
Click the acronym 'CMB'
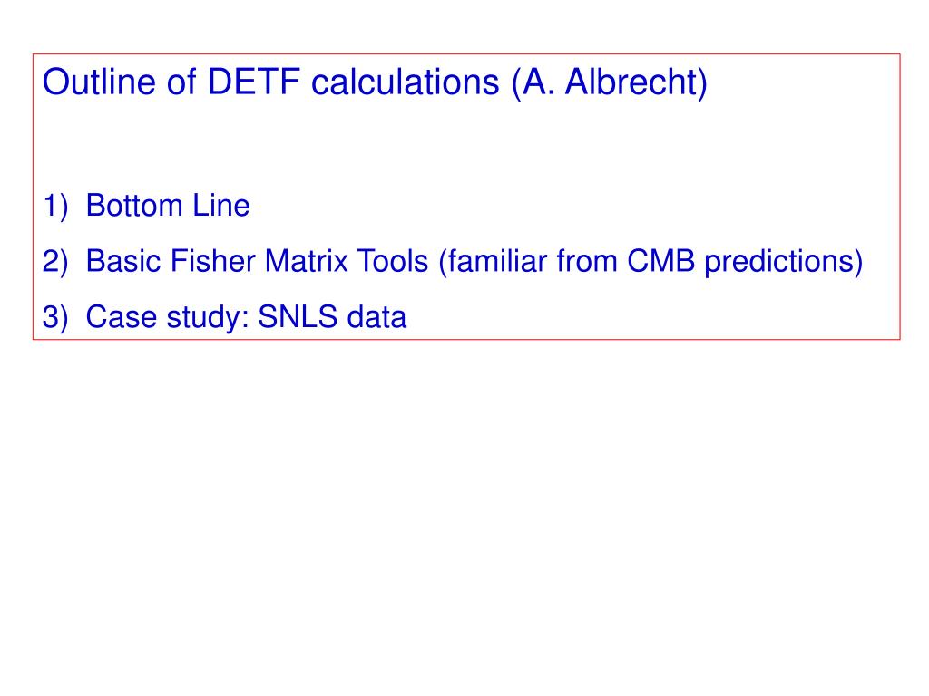pos(660,262)
